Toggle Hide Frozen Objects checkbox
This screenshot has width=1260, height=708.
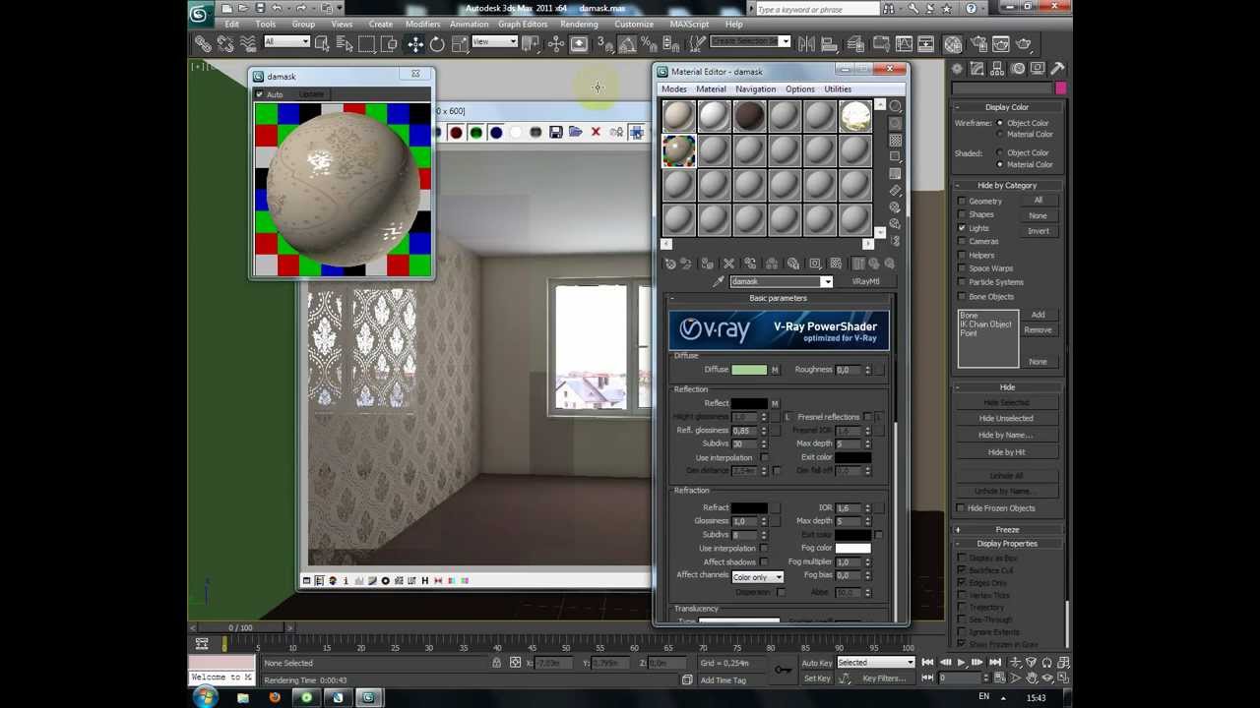(x=962, y=508)
